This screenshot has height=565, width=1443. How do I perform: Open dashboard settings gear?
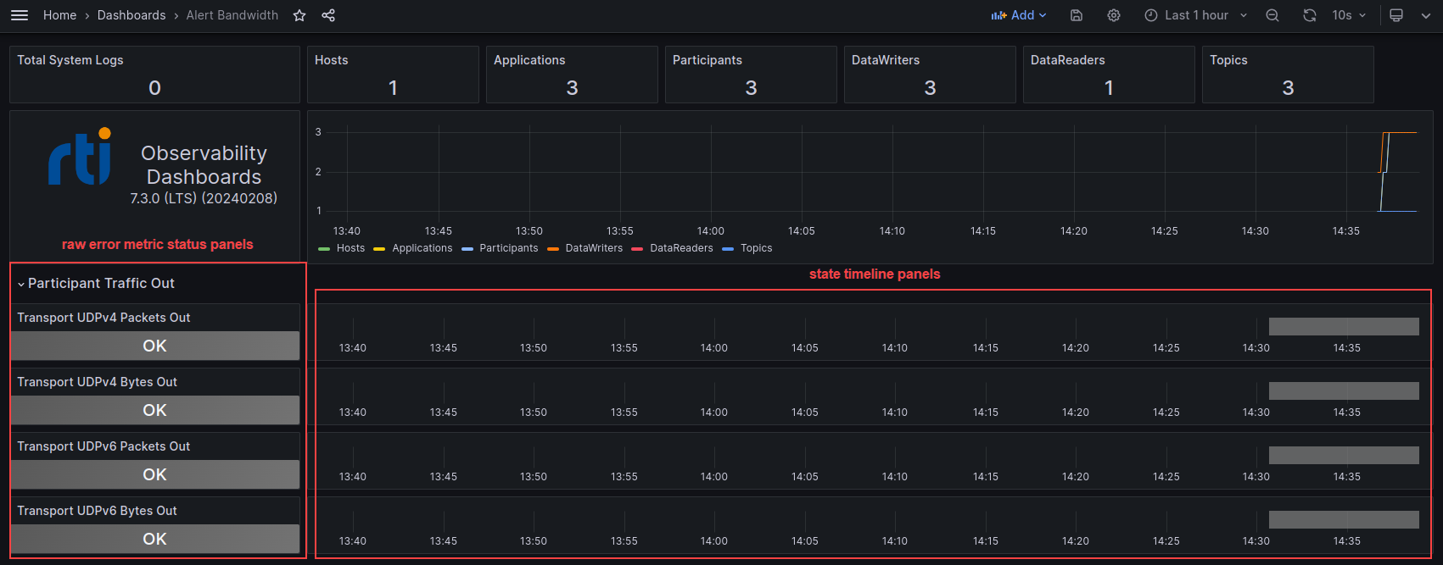1114,15
